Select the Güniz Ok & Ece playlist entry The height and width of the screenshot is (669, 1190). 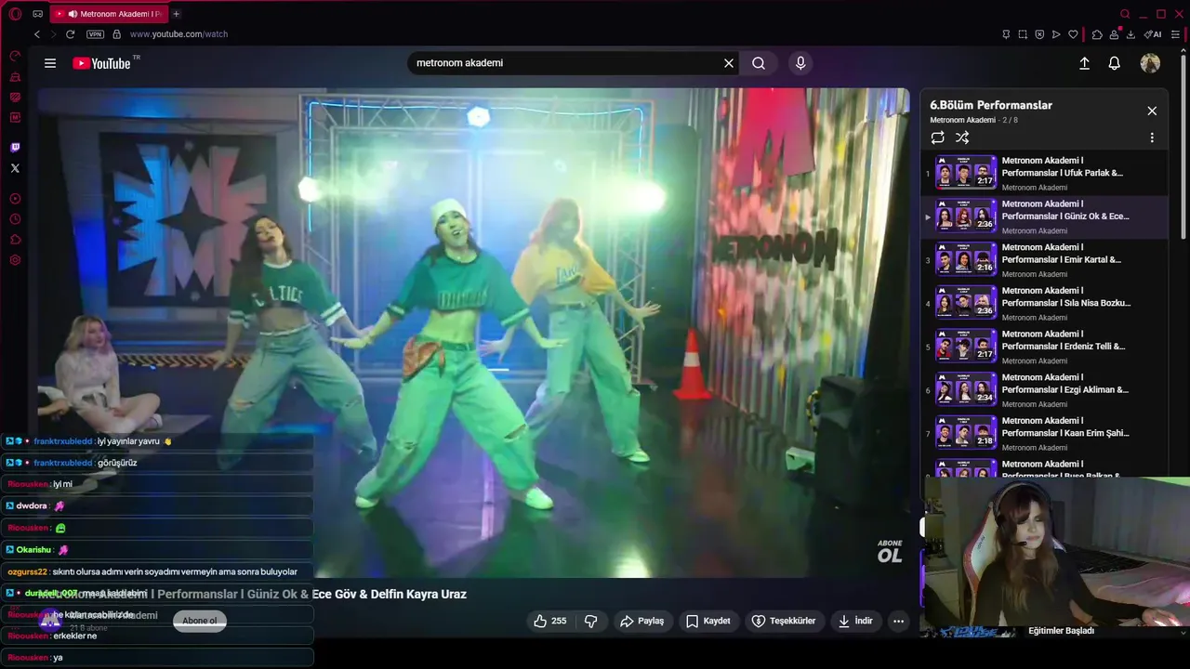coord(1044,216)
